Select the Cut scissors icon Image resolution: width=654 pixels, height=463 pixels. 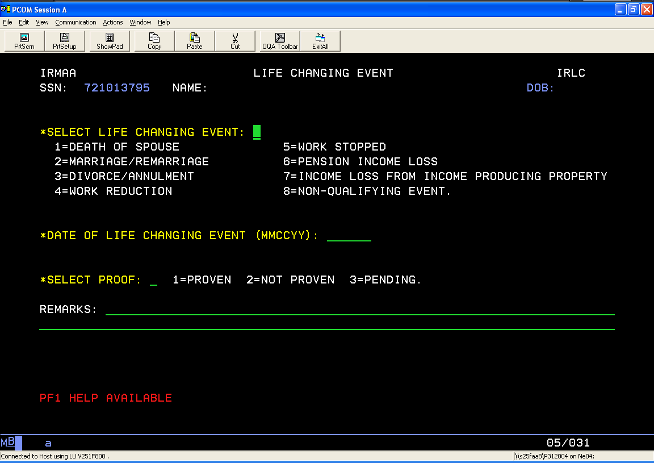(235, 41)
